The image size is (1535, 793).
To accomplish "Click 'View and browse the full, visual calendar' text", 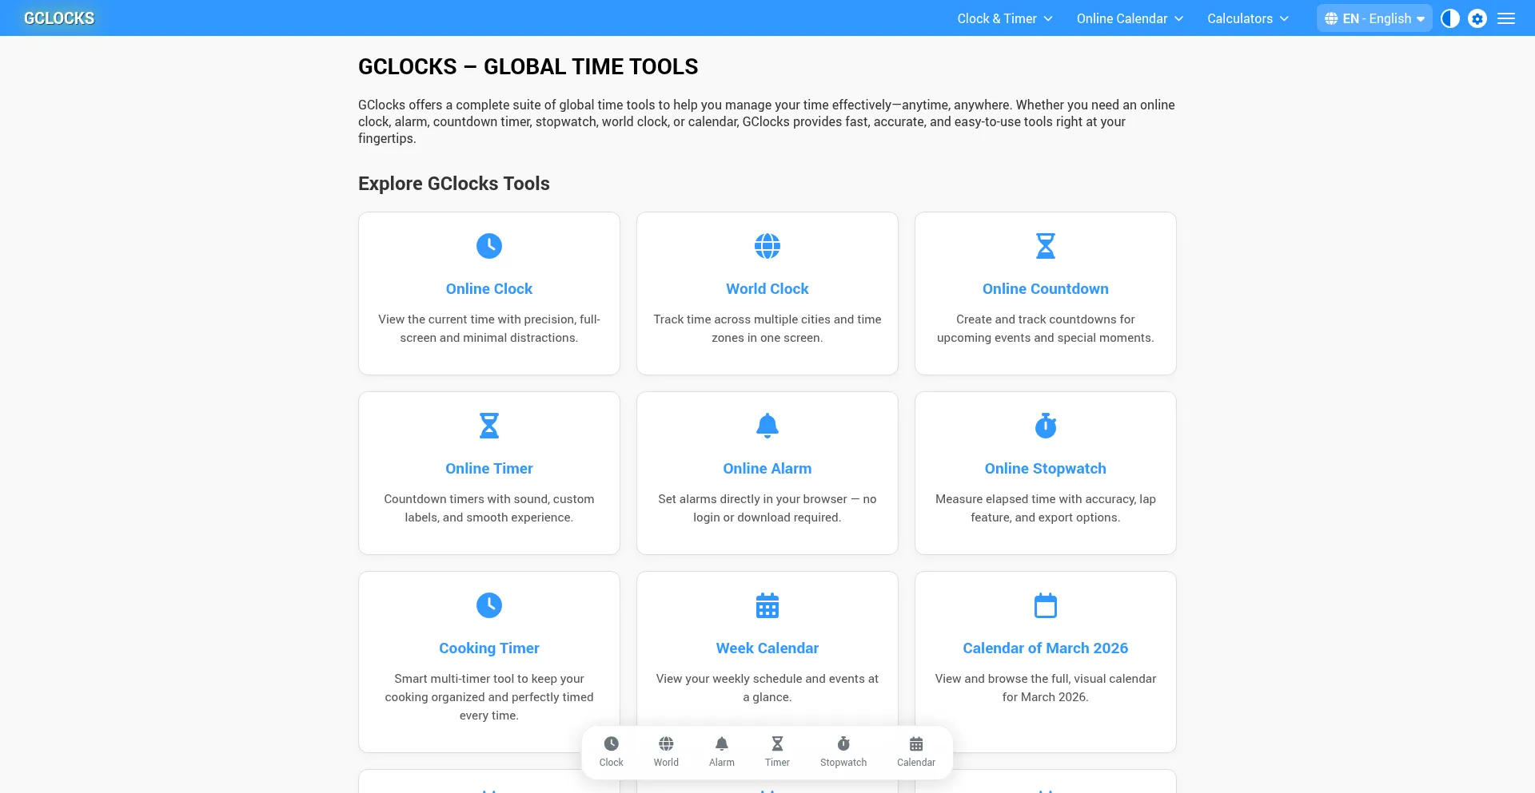I will click(x=1046, y=688).
